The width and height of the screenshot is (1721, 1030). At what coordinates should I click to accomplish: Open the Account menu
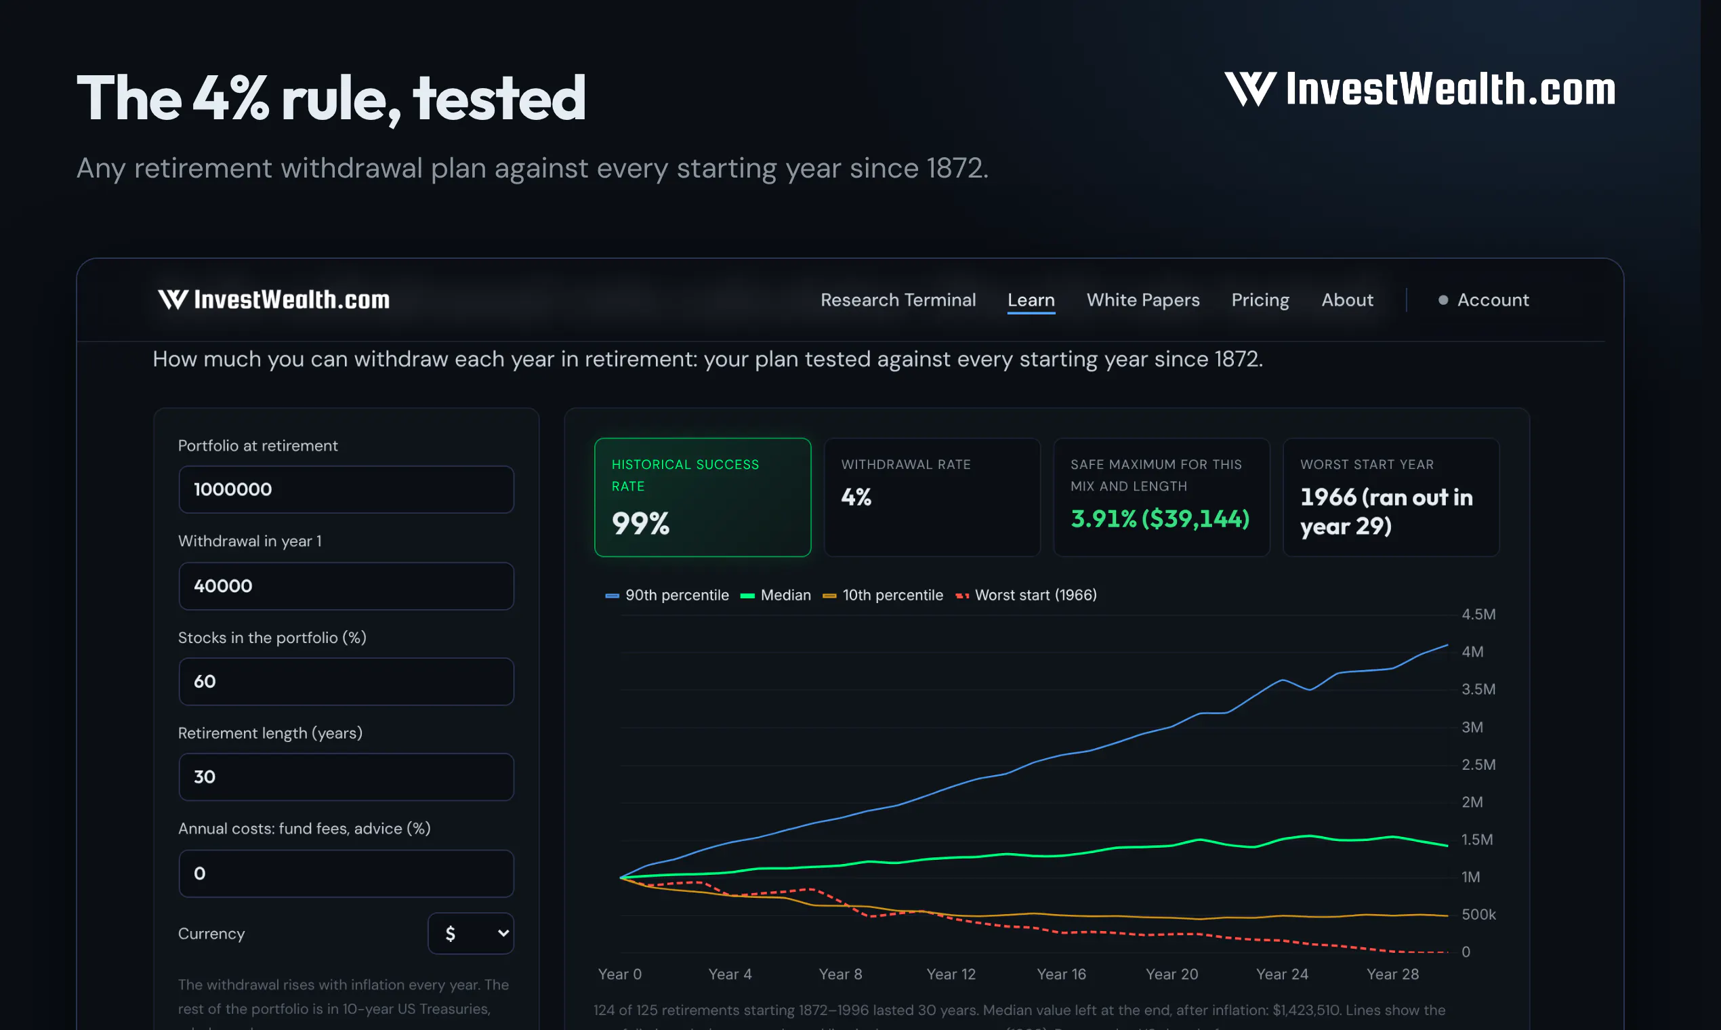coord(1484,300)
